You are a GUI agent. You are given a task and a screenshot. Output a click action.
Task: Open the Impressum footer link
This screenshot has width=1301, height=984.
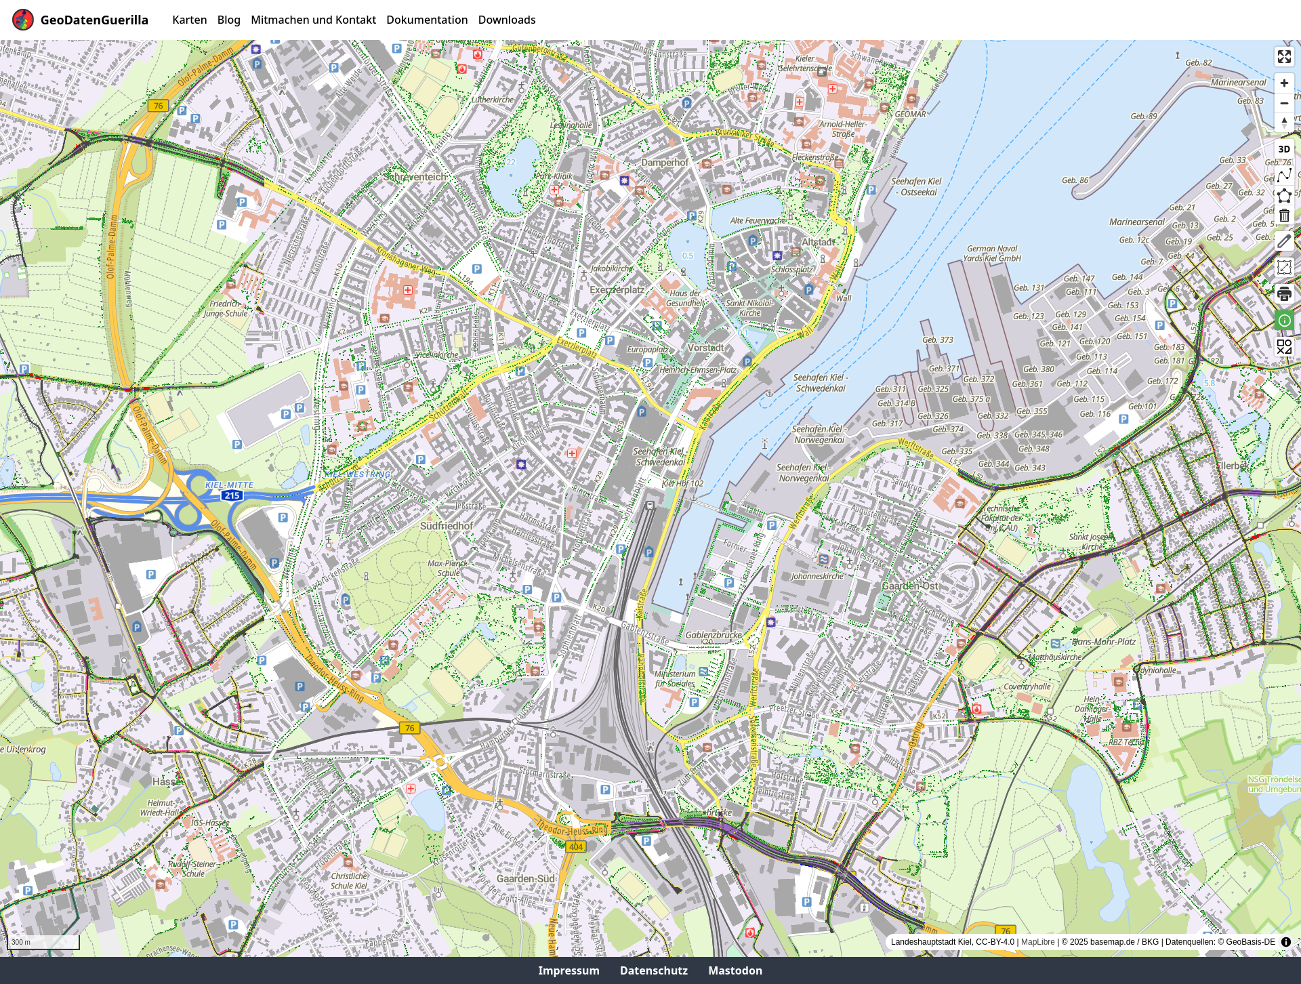coord(569,970)
